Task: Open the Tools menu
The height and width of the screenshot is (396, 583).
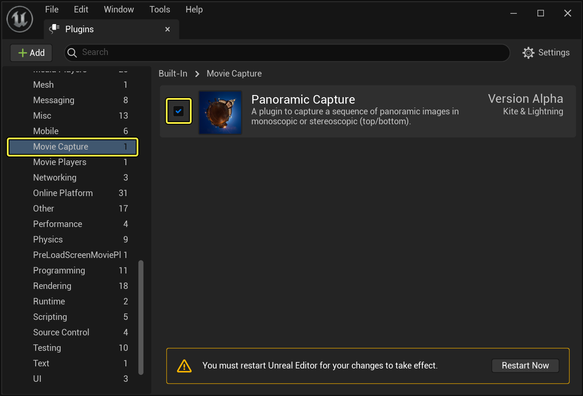Action: [160, 9]
